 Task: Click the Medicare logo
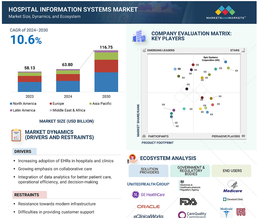click(233, 187)
